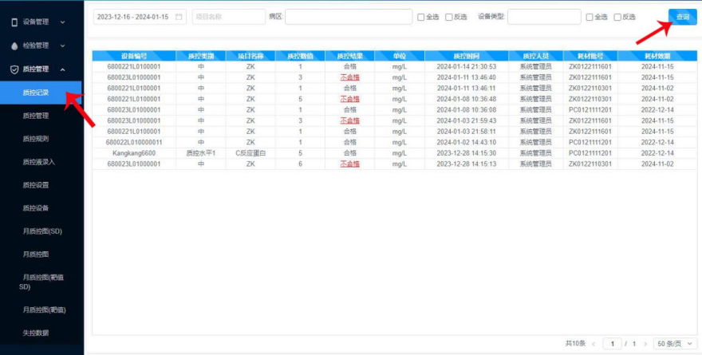Collapse the 质控管理 parent menu chevron
The width and height of the screenshot is (702, 355).
point(63,69)
